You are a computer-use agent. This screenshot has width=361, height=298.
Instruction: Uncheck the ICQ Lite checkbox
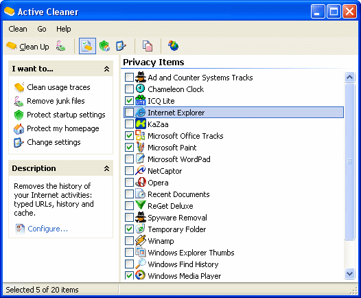[x=129, y=101]
